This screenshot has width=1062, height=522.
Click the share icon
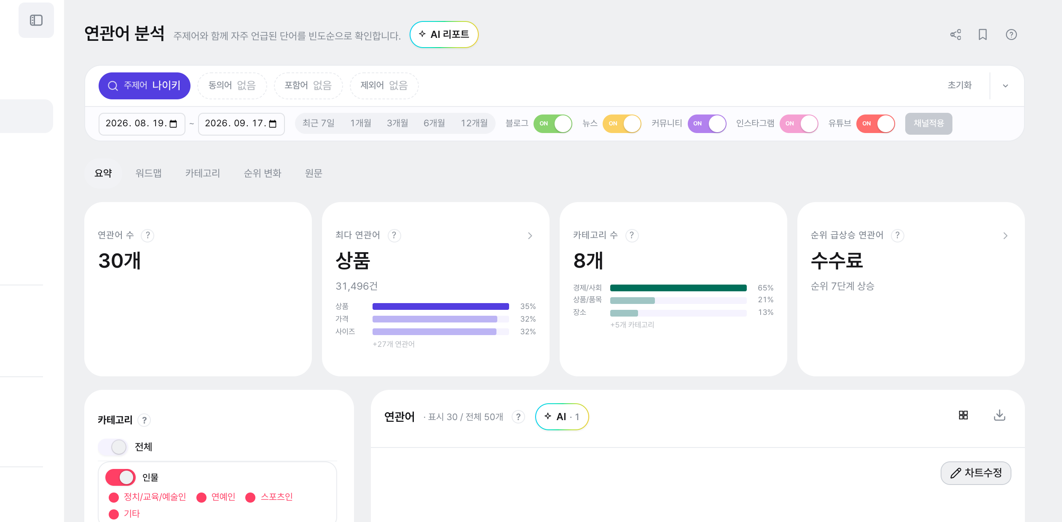coord(956,35)
